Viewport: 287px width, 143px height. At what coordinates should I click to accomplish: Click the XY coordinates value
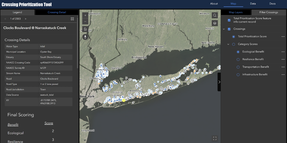pos(48,102)
